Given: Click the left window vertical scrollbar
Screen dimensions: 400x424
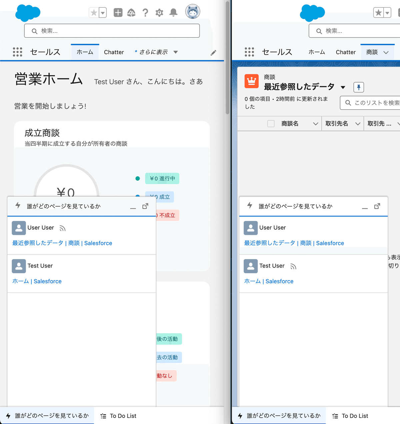Looking at the screenshot, I should pyautogui.click(x=228, y=58).
